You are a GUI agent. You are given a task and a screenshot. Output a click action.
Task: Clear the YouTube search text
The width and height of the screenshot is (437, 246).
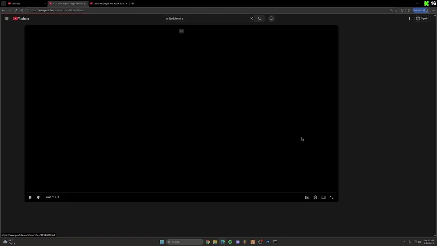pos(252,18)
